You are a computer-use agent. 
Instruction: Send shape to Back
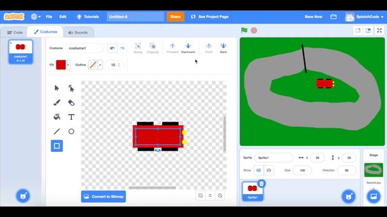tap(223, 48)
